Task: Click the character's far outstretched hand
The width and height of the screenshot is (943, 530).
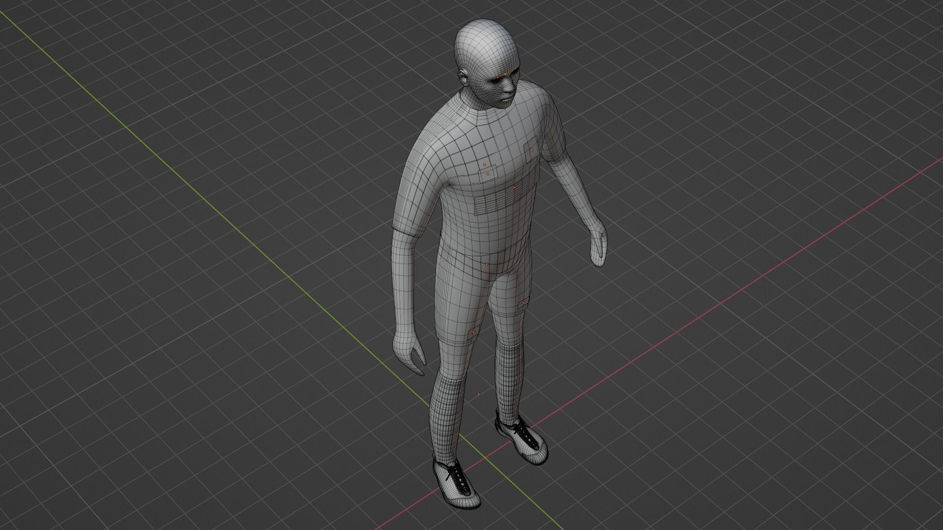Action: coord(598,243)
